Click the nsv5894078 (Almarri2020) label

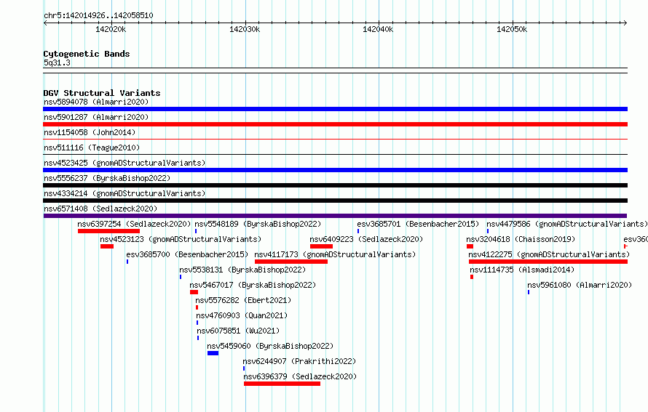[96, 102]
